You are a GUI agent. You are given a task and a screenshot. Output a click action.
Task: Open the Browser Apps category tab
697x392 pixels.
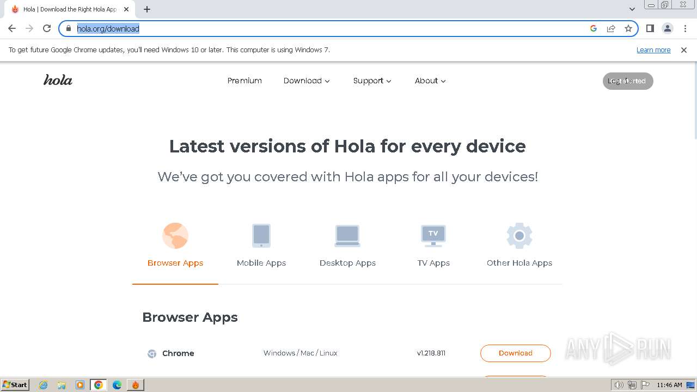pos(175,246)
